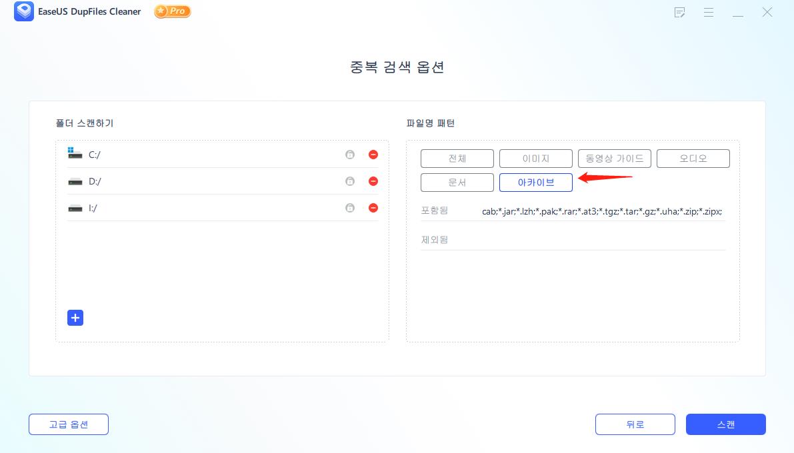The width and height of the screenshot is (794, 453).
Task: Select the 전체 file type filter
Action: (457, 158)
